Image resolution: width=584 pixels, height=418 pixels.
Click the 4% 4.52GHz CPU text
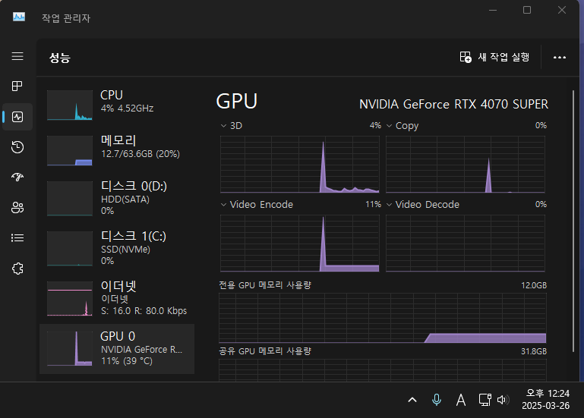pos(127,108)
